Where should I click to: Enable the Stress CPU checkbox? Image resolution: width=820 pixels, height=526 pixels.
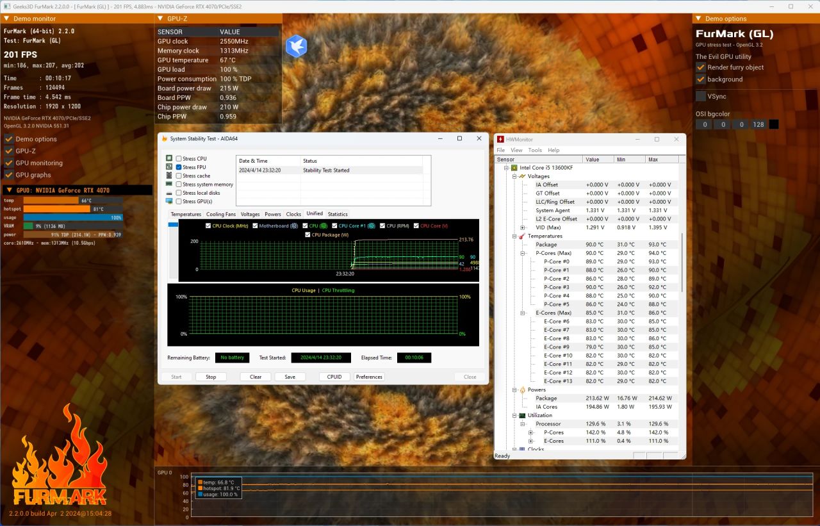(x=179, y=158)
